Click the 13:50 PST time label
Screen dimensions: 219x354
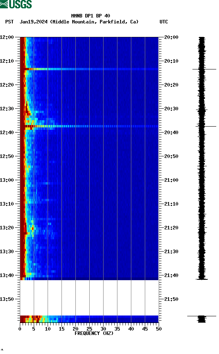click(x=7, y=299)
